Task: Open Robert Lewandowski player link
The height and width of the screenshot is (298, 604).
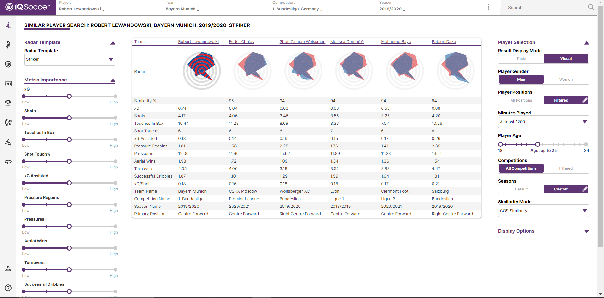Action: coord(198,42)
